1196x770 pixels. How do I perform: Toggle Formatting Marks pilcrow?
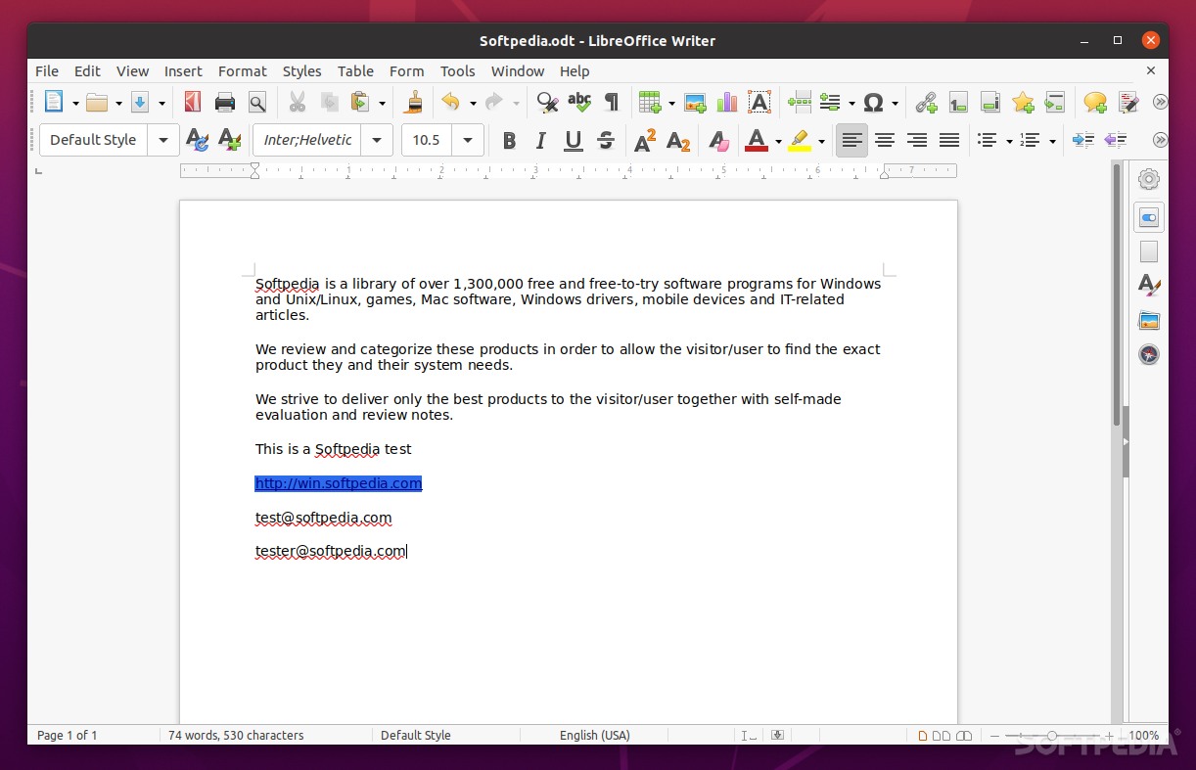[x=612, y=102]
